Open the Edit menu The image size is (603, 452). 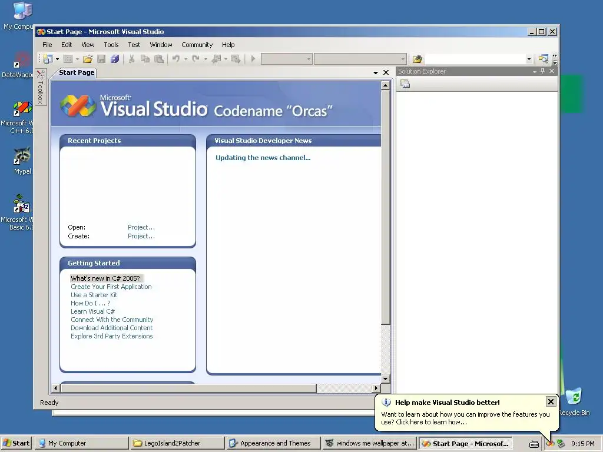67,45
